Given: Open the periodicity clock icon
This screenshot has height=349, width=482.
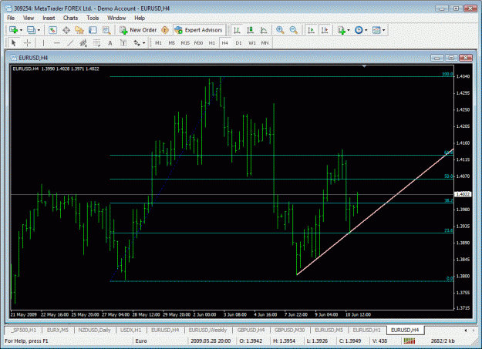Looking at the screenshot, I should pyautogui.click(x=359, y=30).
